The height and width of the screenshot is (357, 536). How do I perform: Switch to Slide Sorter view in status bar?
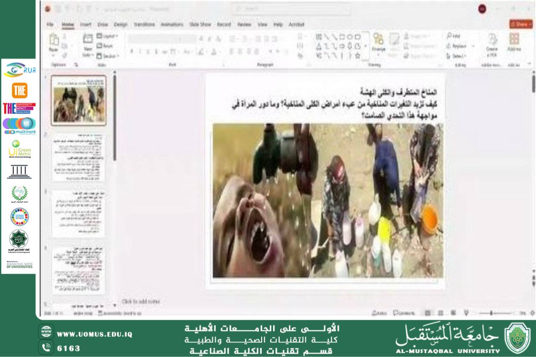coord(440,313)
